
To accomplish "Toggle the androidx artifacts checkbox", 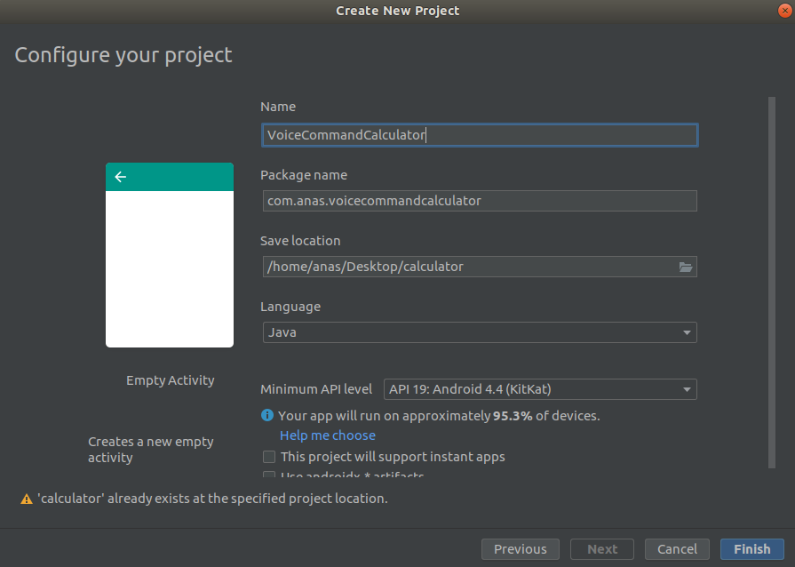I will [269, 475].
